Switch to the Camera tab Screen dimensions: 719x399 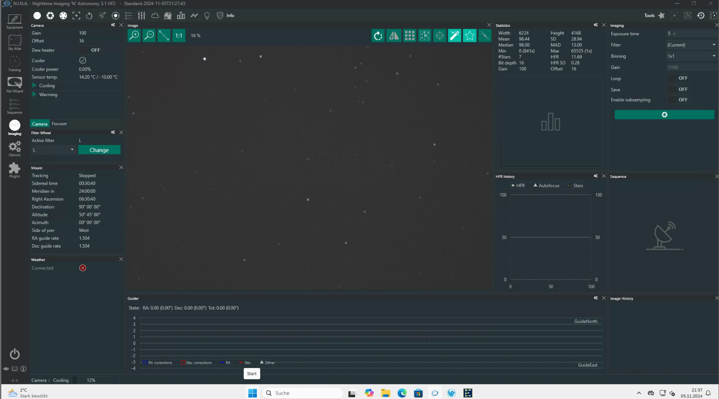click(40, 124)
